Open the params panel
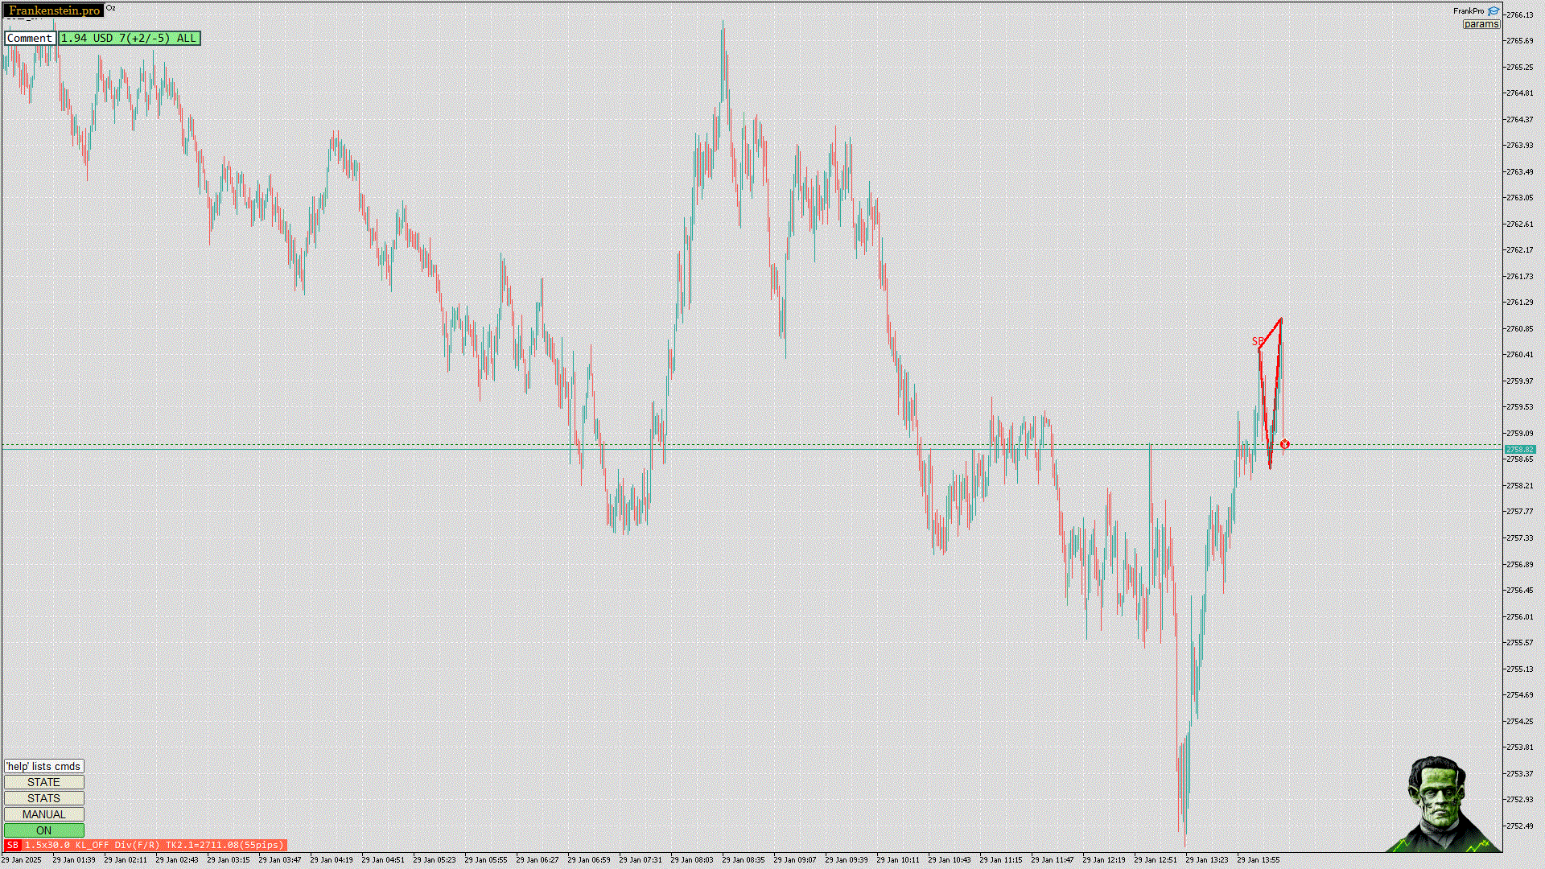Viewport: 1545px width, 869px height. [1481, 24]
